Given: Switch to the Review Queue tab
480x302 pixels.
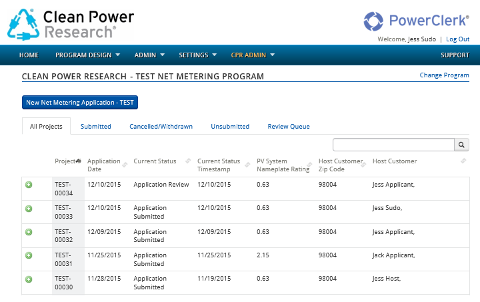Looking at the screenshot, I should 289,126.
